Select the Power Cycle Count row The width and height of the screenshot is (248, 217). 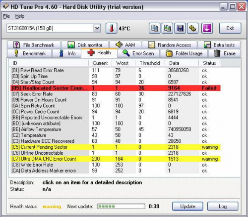point(115,112)
